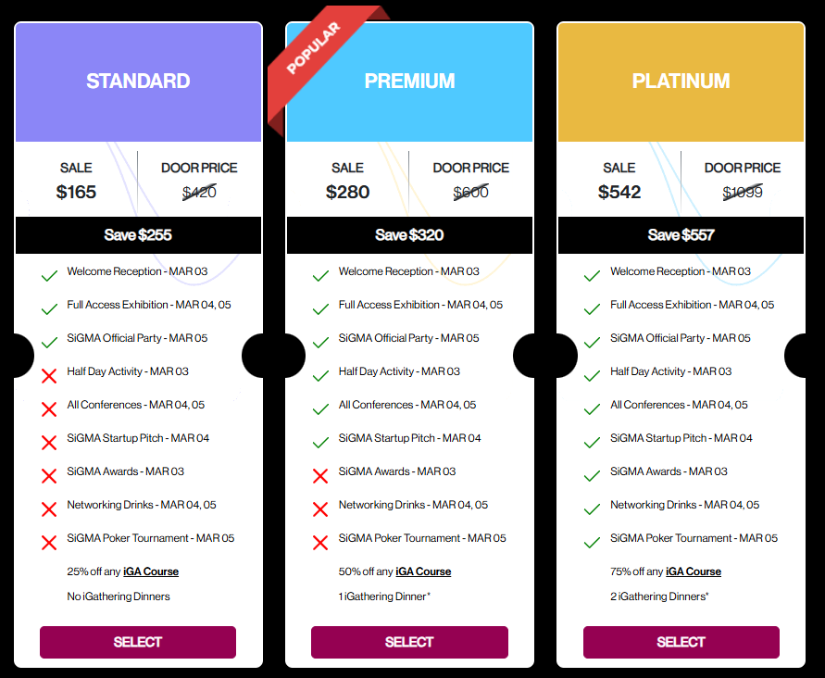Click the Standard plan SELECT button
825x678 pixels.
pos(138,642)
